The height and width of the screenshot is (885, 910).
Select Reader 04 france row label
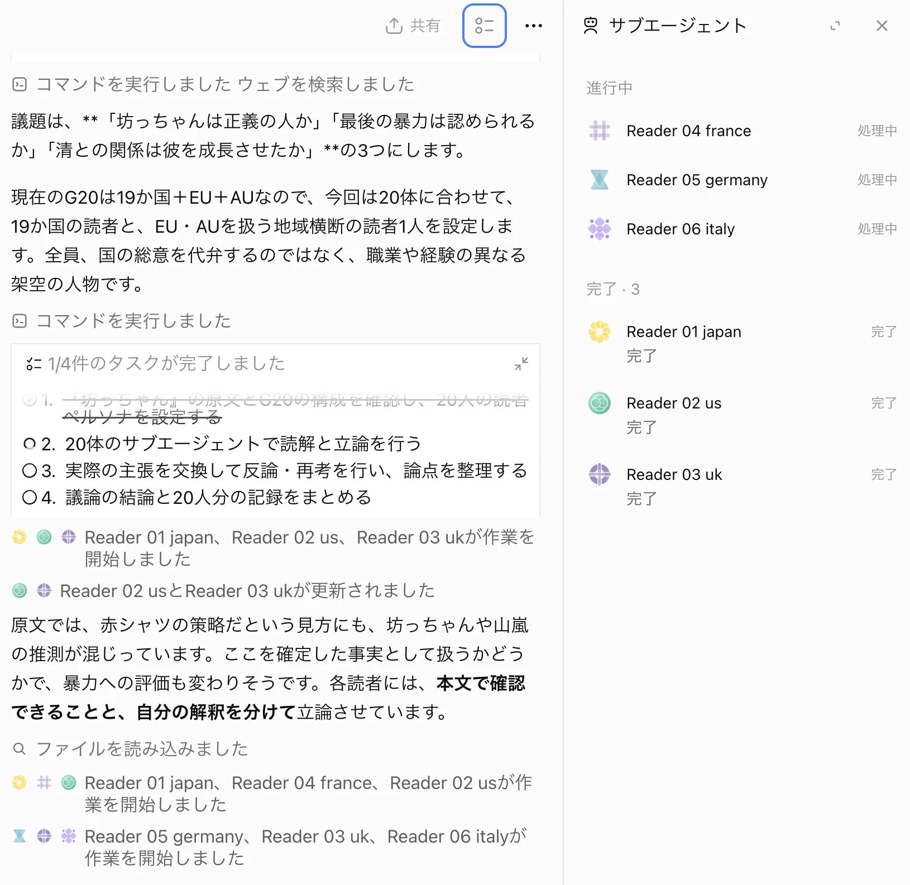689,131
